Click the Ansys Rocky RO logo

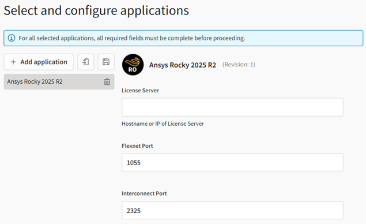133,65
